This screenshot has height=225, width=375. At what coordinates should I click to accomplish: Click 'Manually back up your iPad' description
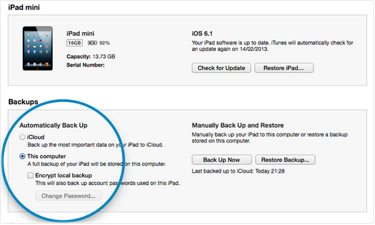coord(269,138)
